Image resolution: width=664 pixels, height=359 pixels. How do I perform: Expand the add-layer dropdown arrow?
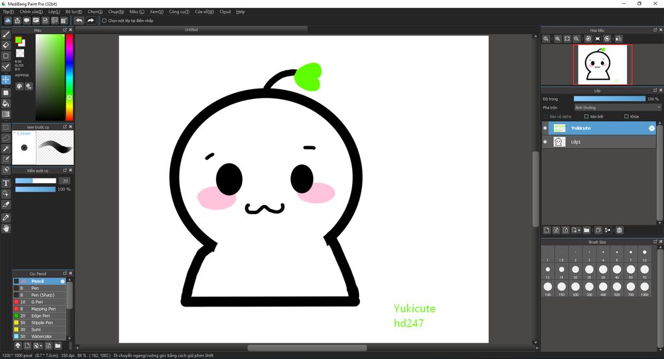[x=579, y=231]
